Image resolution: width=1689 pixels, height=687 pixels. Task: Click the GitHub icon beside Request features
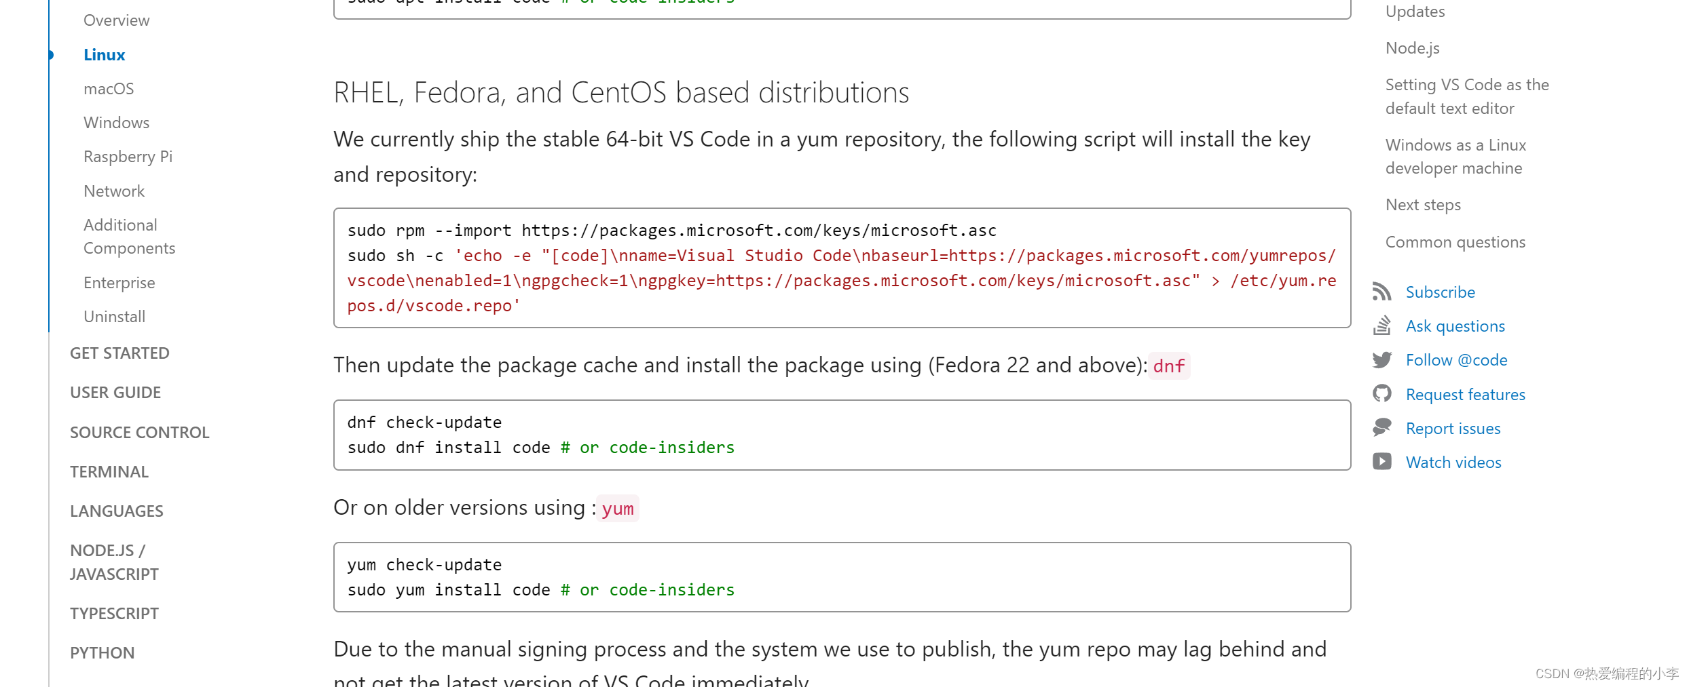click(x=1382, y=393)
